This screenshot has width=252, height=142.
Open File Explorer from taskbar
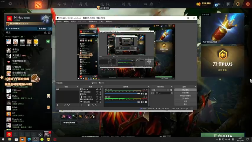click(x=10, y=139)
